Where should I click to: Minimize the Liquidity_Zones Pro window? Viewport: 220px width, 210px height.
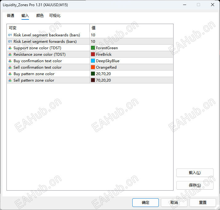[185, 5]
